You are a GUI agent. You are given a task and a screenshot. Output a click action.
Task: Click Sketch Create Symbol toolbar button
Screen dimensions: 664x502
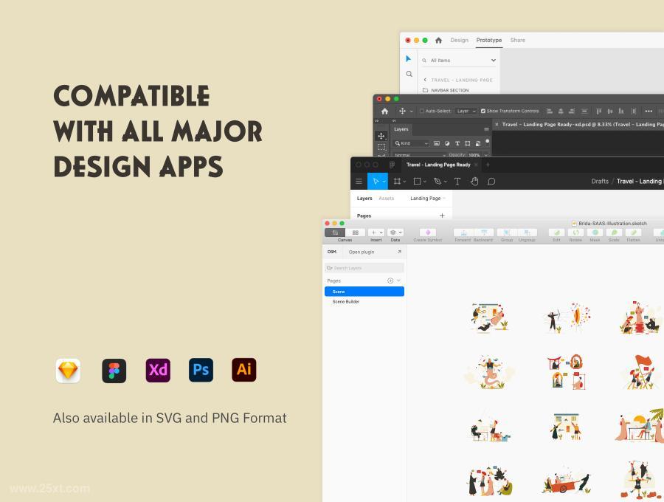[x=428, y=235]
